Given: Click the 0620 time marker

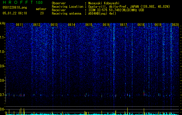Looking at the screenshot, I should [175, 25].
